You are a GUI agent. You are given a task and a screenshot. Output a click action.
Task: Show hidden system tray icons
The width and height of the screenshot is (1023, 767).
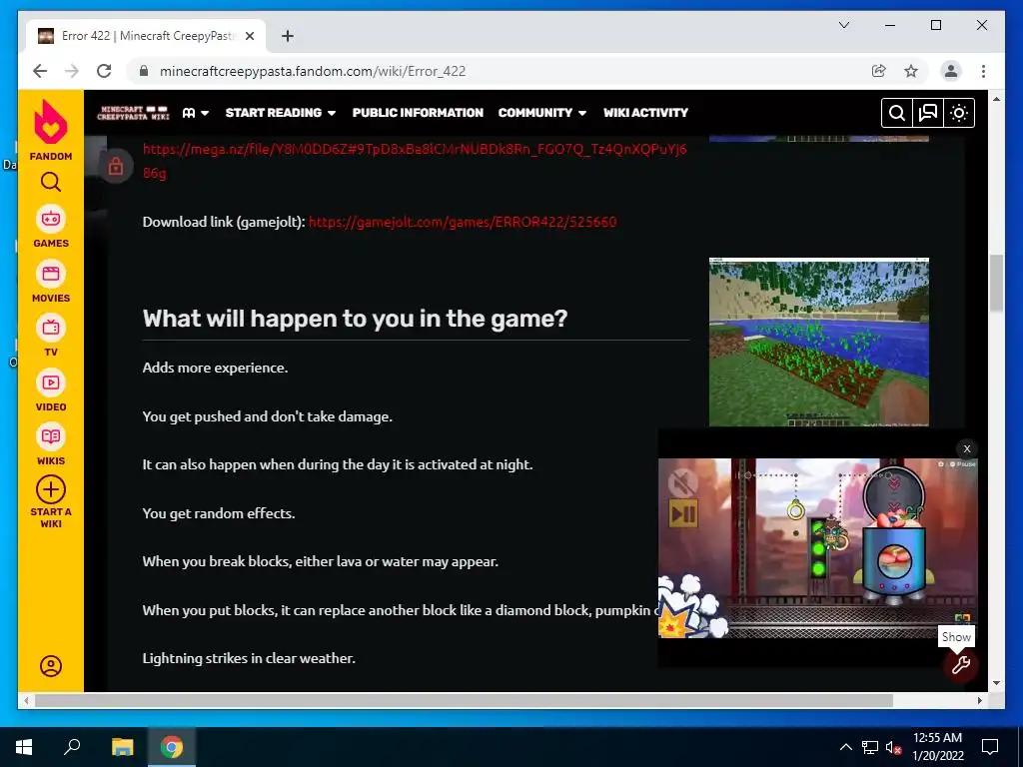(845, 747)
